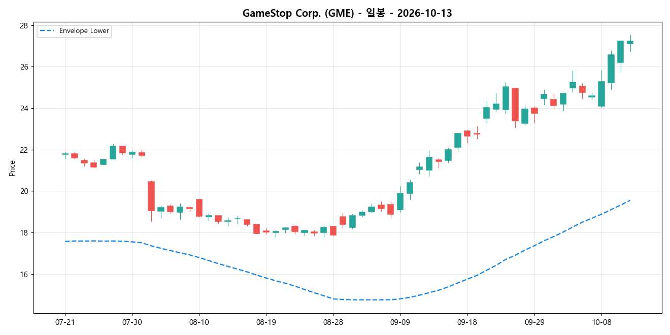Image resolution: width=670 pixels, height=335 pixels.
Task: Click the red candle at 08-10
Action: click(199, 208)
